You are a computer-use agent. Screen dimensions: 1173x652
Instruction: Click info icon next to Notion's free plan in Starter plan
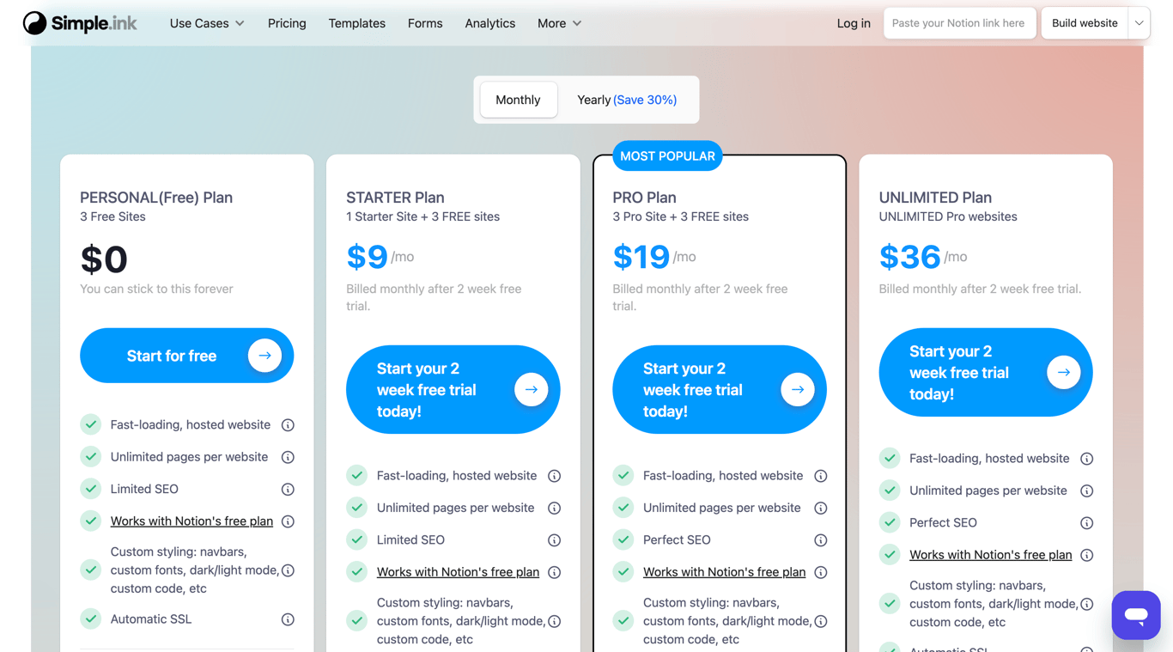pos(555,572)
